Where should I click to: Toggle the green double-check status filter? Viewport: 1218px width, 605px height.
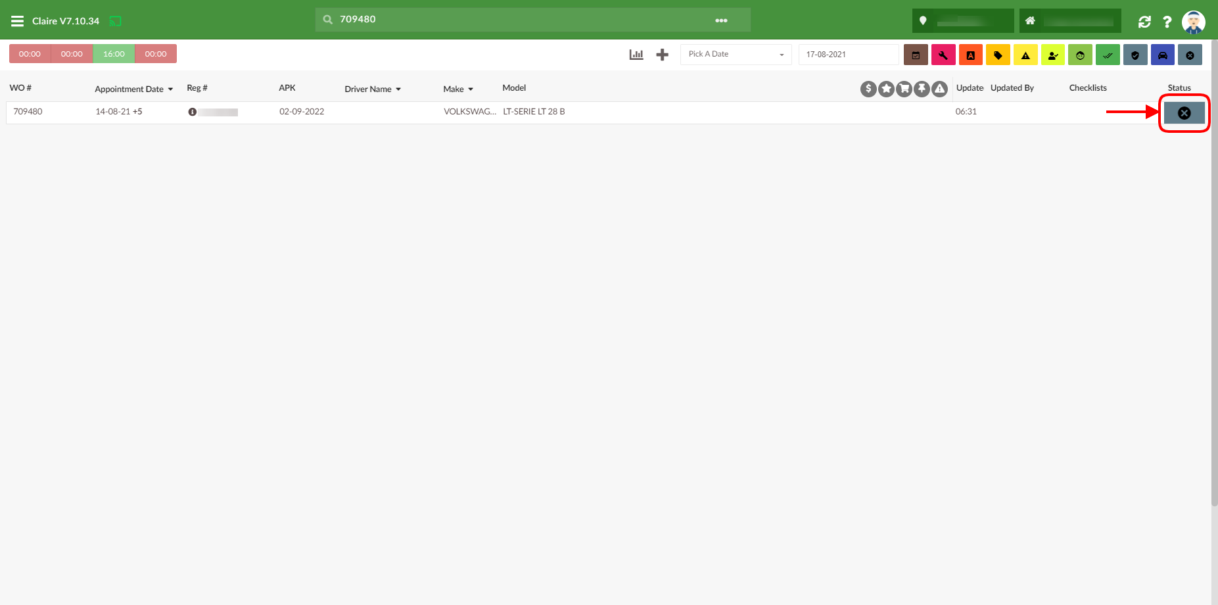(x=1108, y=55)
